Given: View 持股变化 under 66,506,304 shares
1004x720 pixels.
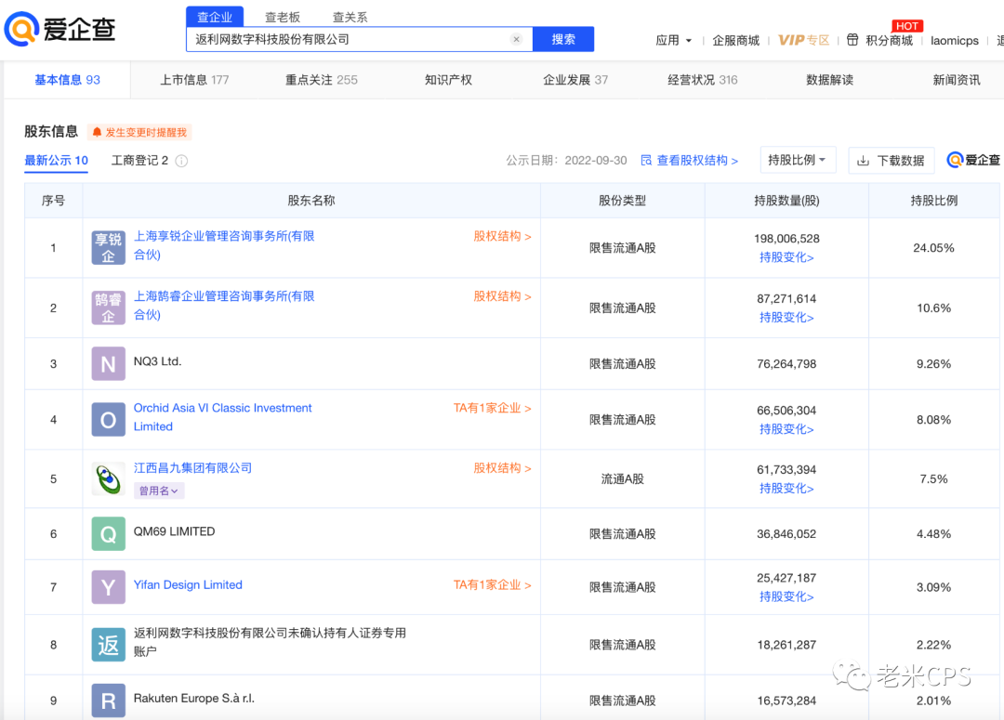Looking at the screenshot, I should [786, 429].
